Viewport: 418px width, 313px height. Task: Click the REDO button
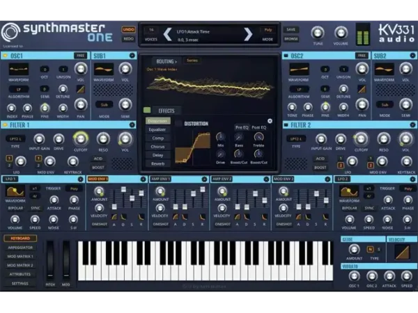[x=128, y=38]
